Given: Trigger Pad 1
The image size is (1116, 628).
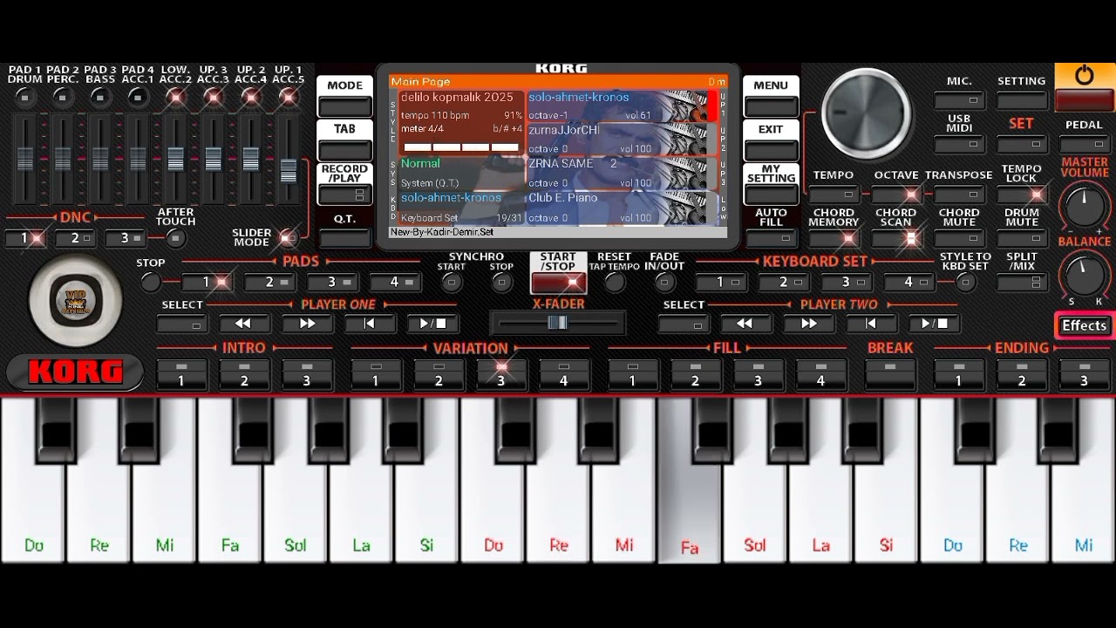Looking at the screenshot, I should pyautogui.click(x=207, y=282).
